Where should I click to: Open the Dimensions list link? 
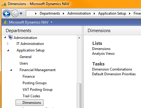(101, 49)
